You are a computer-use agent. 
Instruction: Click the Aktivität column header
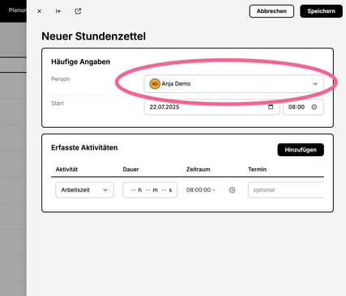tap(66, 169)
